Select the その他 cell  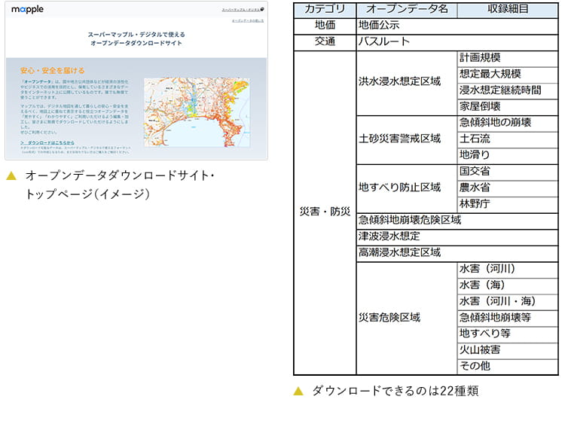(x=508, y=367)
